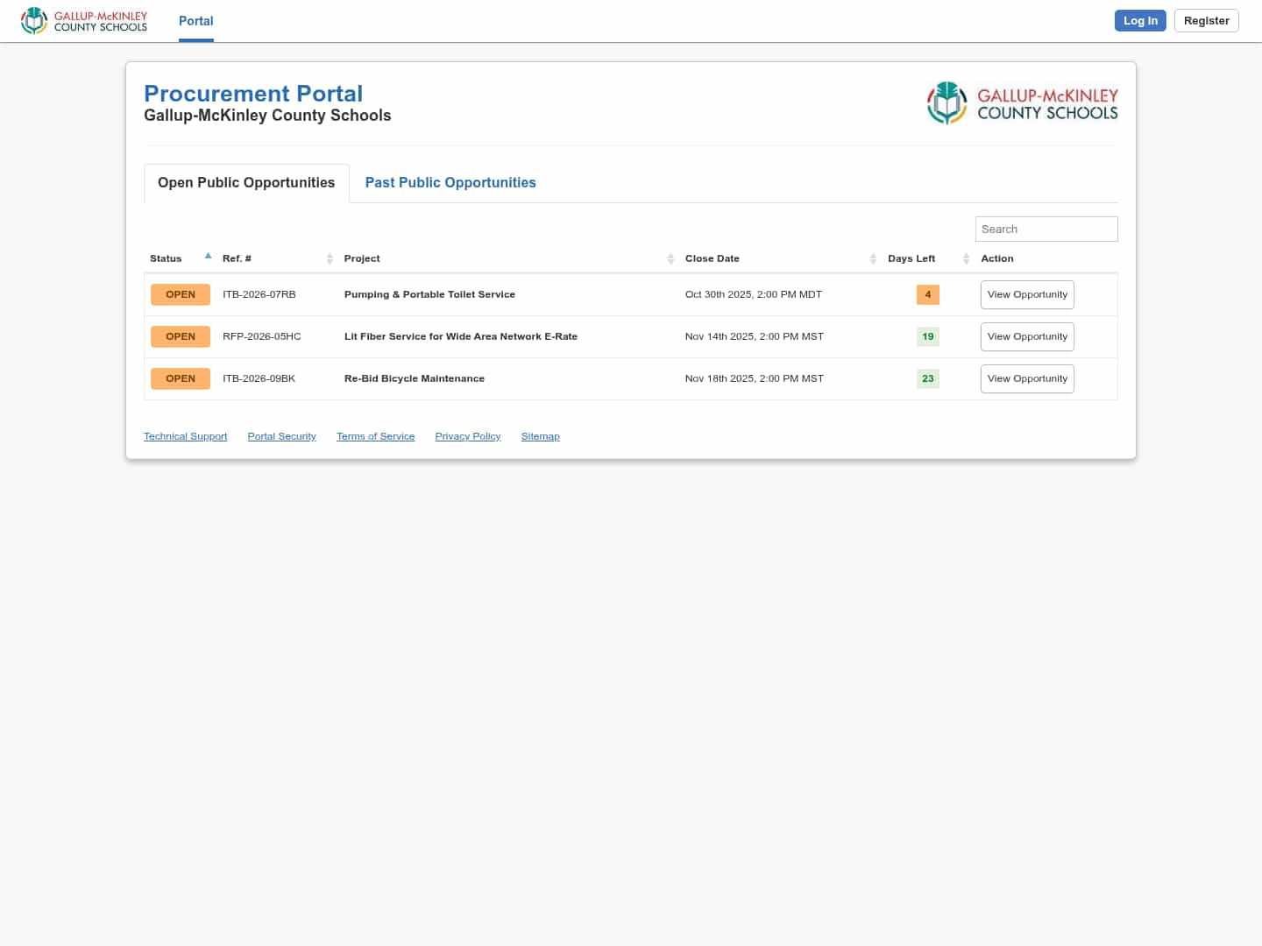
Task: View opportunity for Re-Bid Bicycle Maintenance
Action: click(1027, 378)
